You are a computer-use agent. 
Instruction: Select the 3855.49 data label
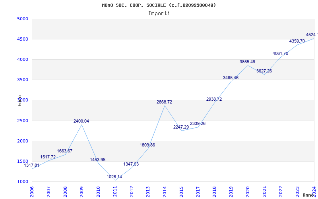[247, 62]
